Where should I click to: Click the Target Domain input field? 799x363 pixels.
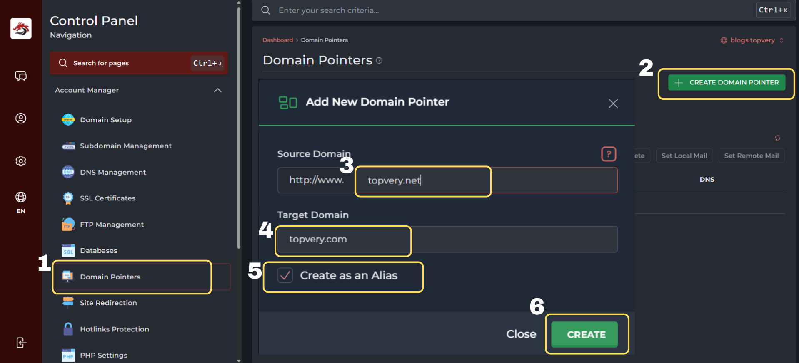pos(447,240)
